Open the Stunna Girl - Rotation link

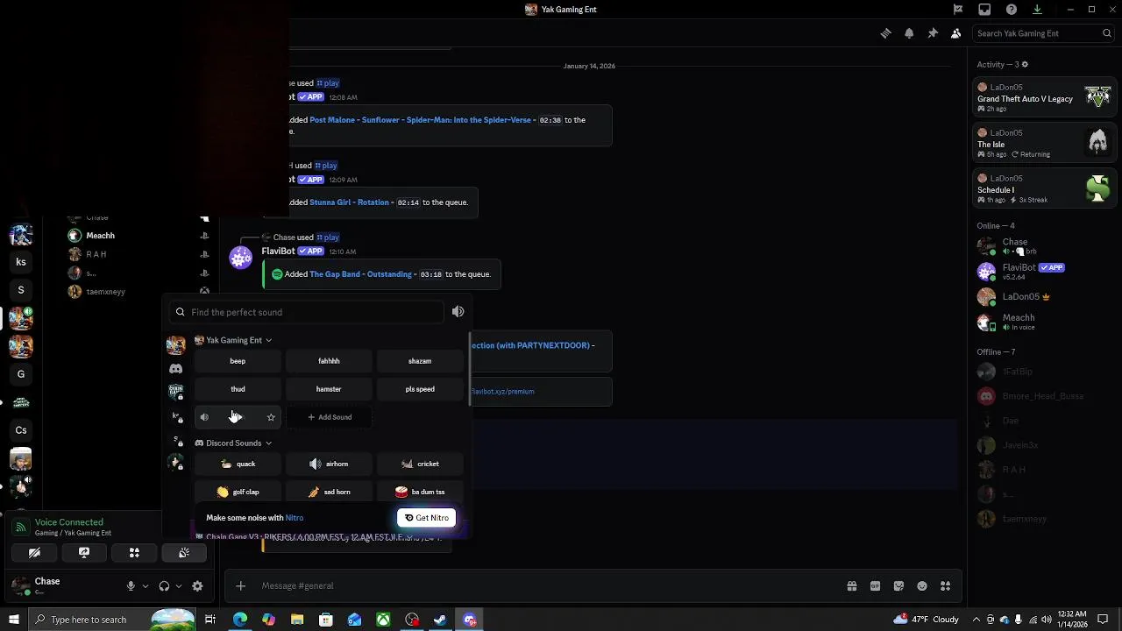(x=349, y=202)
